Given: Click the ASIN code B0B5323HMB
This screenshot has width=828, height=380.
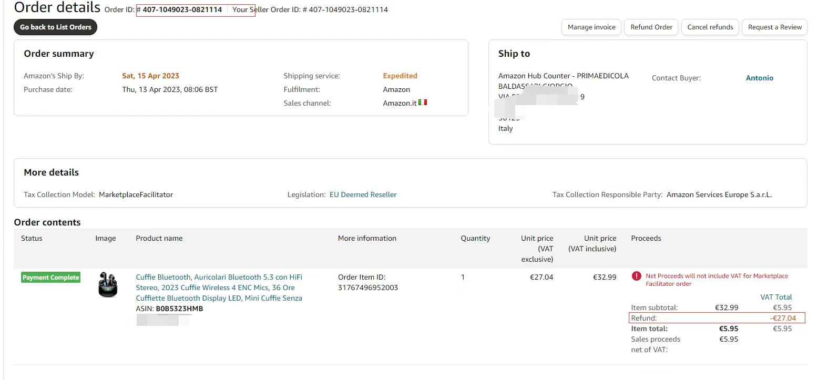Looking at the screenshot, I should [179, 309].
